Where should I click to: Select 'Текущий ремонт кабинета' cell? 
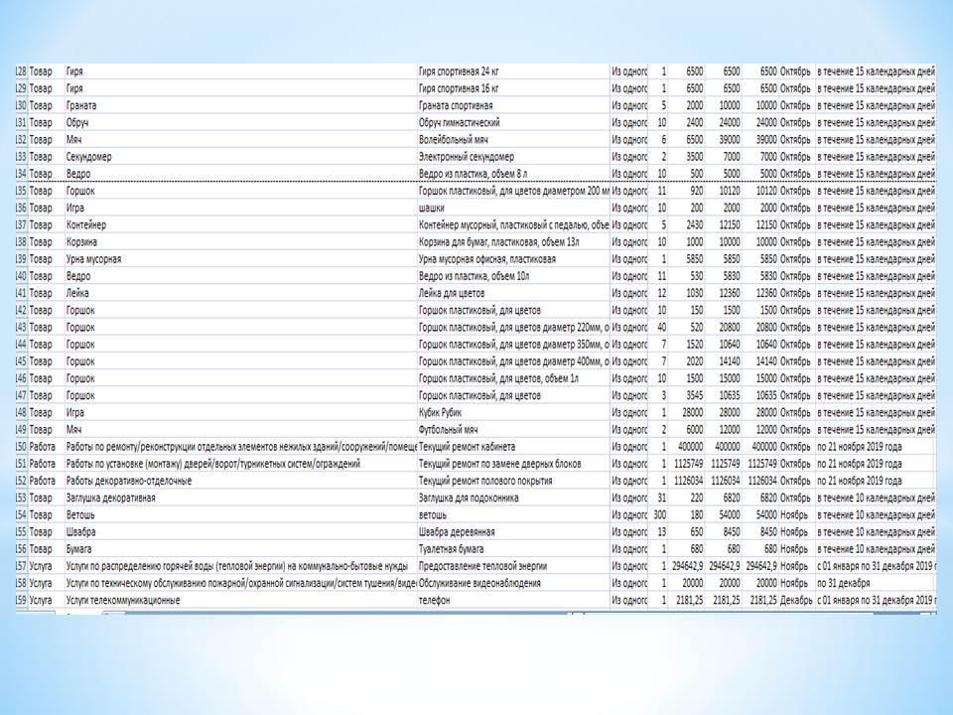pos(513,446)
